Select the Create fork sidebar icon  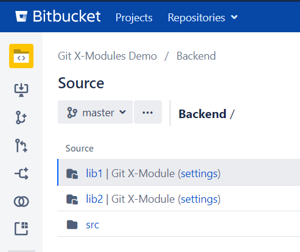coord(21,173)
